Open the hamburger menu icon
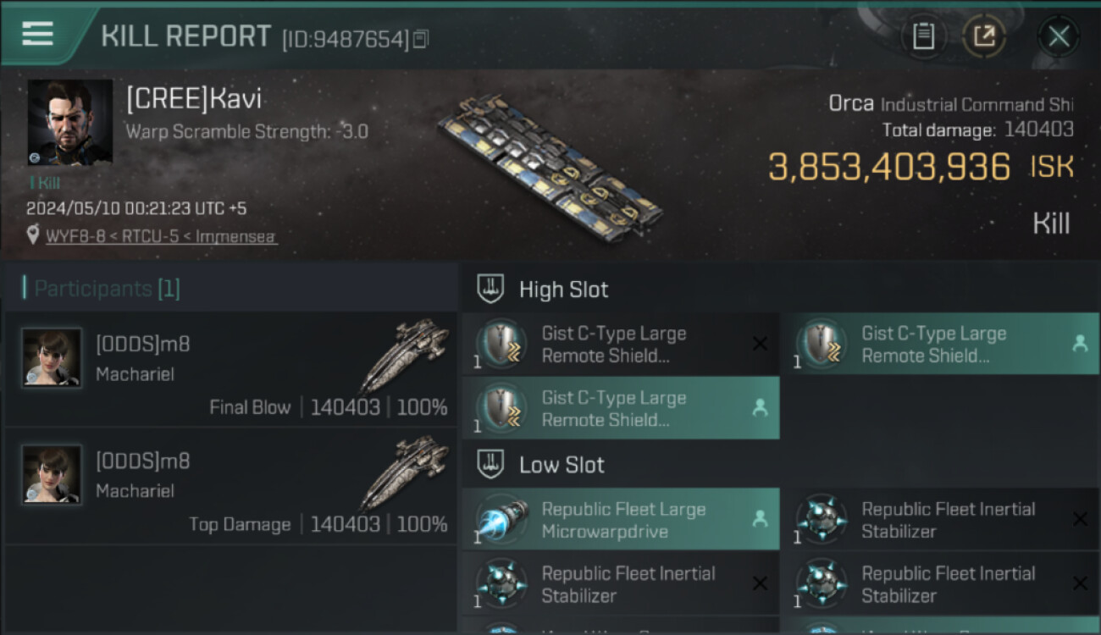Screen dimensions: 1101x635 (x=37, y=34)
